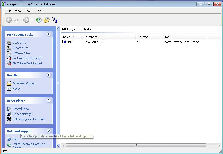Click the "C" volumes cell

[138, 42]
